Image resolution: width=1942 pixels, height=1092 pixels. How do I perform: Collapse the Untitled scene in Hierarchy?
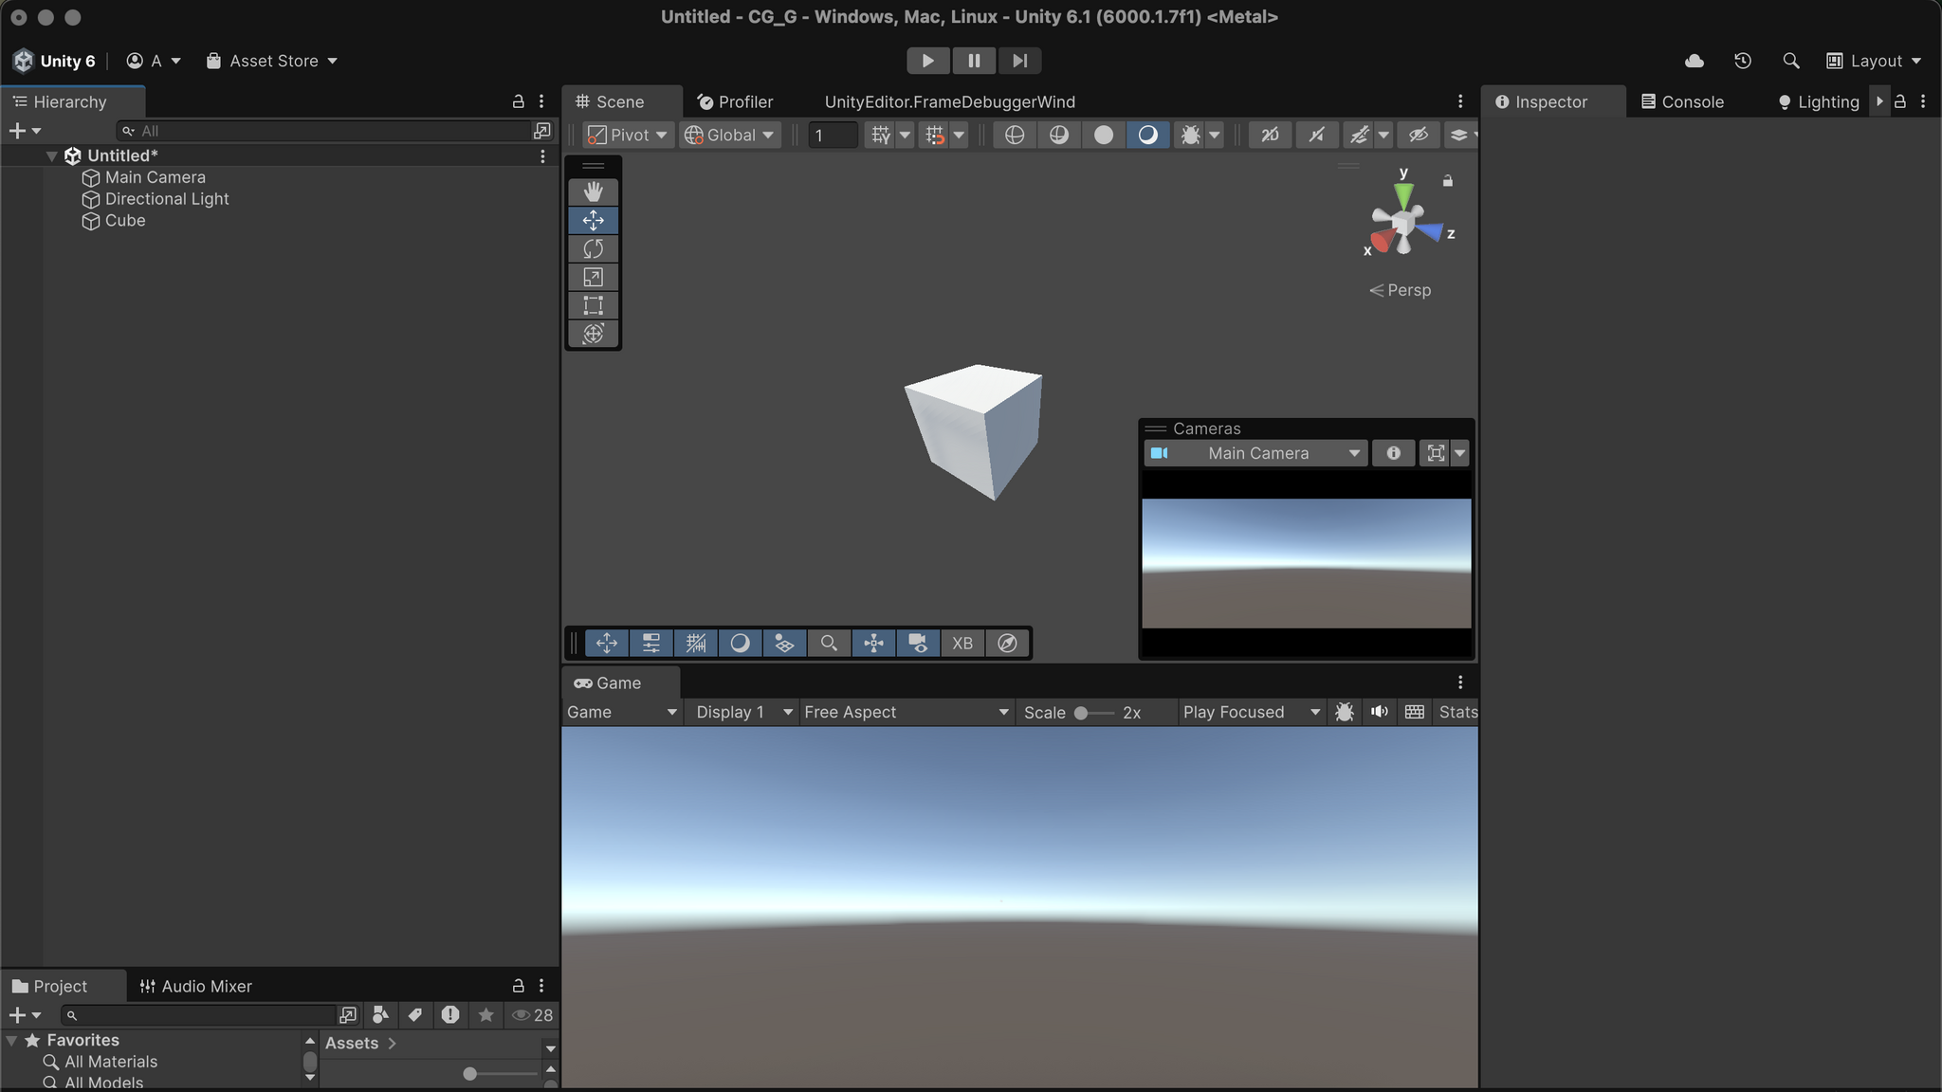(x=52, y=156)
